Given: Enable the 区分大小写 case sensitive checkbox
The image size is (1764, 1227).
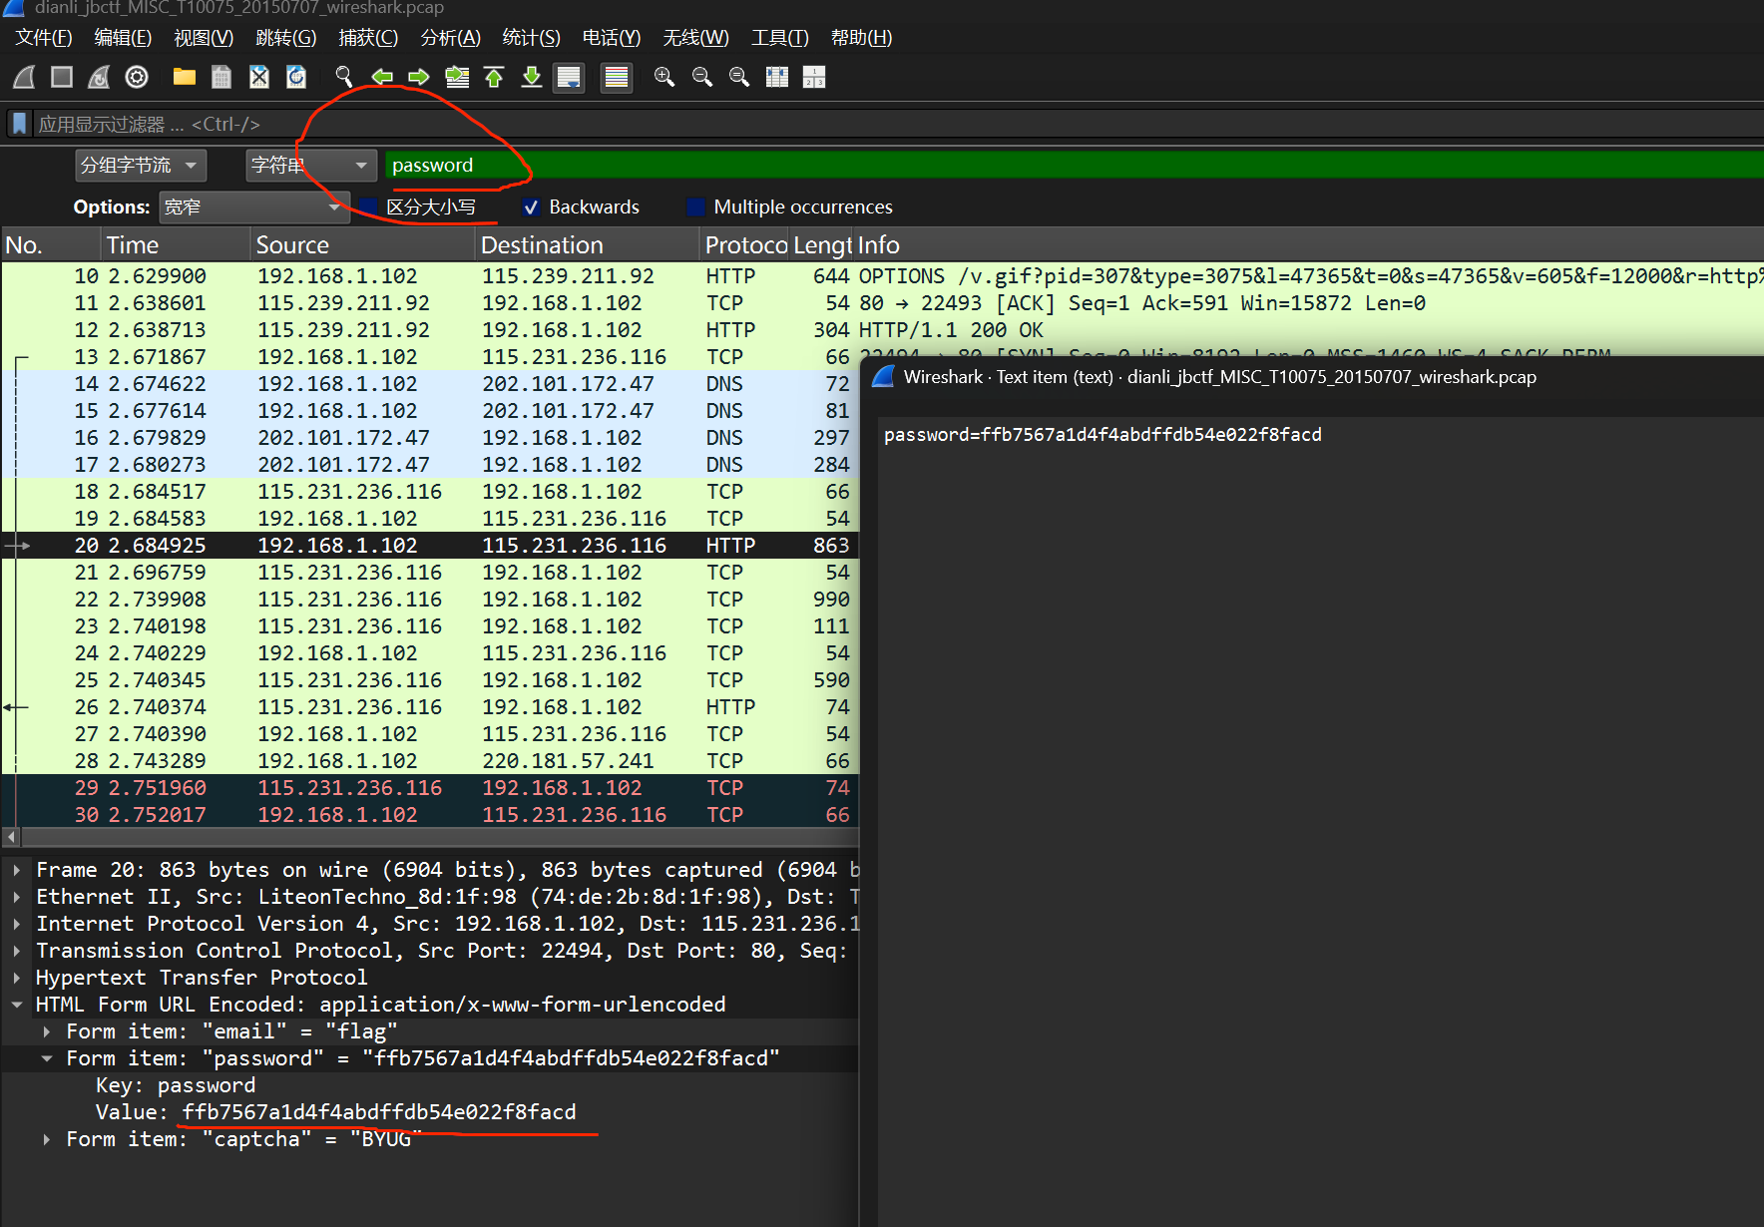Looking at the screenshot, I should [x=368, y=207].
